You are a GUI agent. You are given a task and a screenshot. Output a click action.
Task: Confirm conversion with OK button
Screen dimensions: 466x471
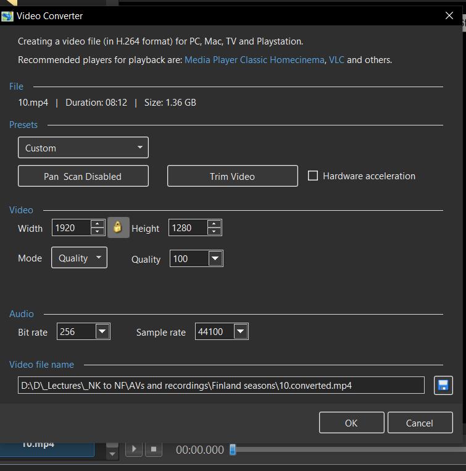click(x=351, y=423)
